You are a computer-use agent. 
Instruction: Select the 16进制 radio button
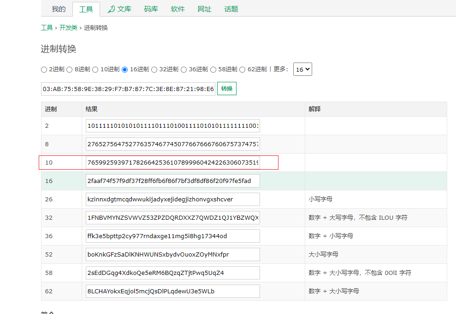(125, 69)
